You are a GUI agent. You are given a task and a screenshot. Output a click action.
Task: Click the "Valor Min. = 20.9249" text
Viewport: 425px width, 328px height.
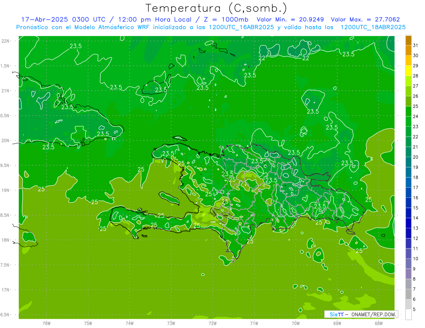coord(290,19)
